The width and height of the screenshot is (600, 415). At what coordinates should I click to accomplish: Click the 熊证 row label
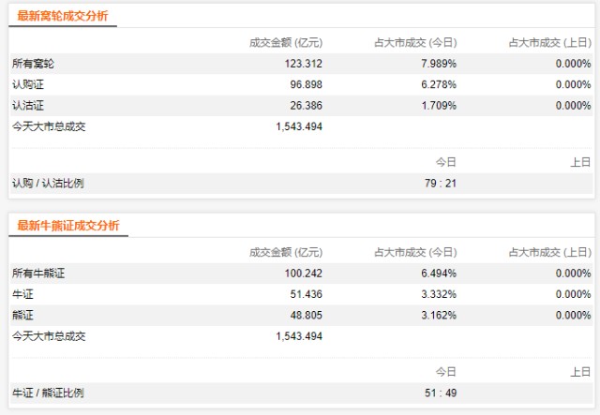tap(22, 316)
